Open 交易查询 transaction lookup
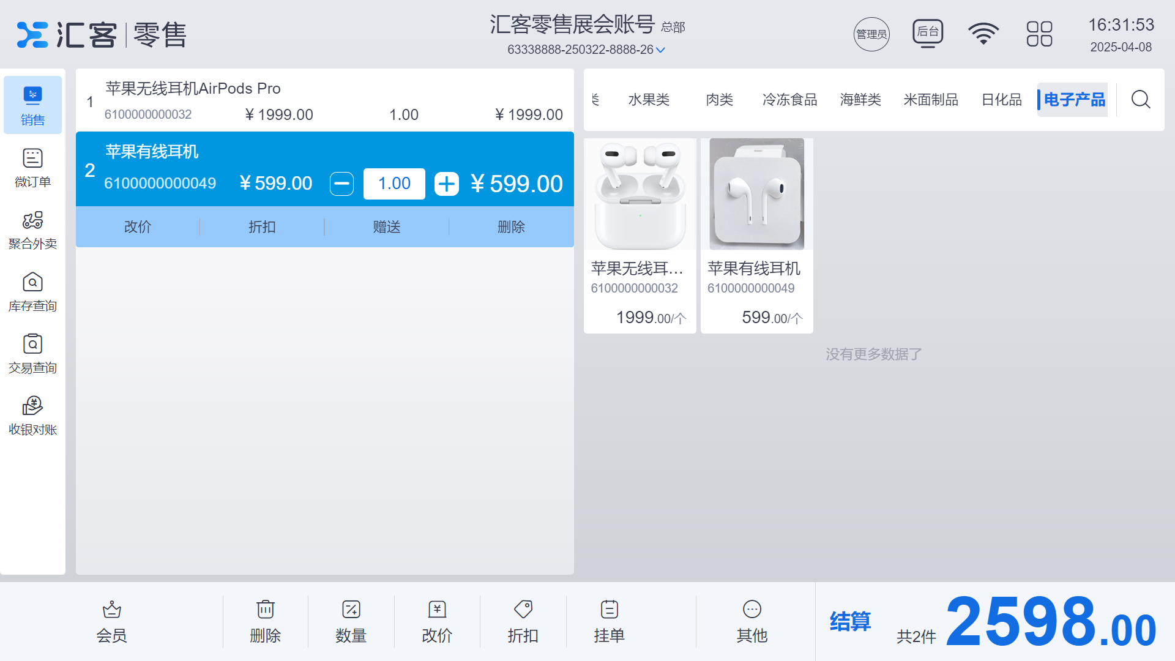 tap(32, 353)
